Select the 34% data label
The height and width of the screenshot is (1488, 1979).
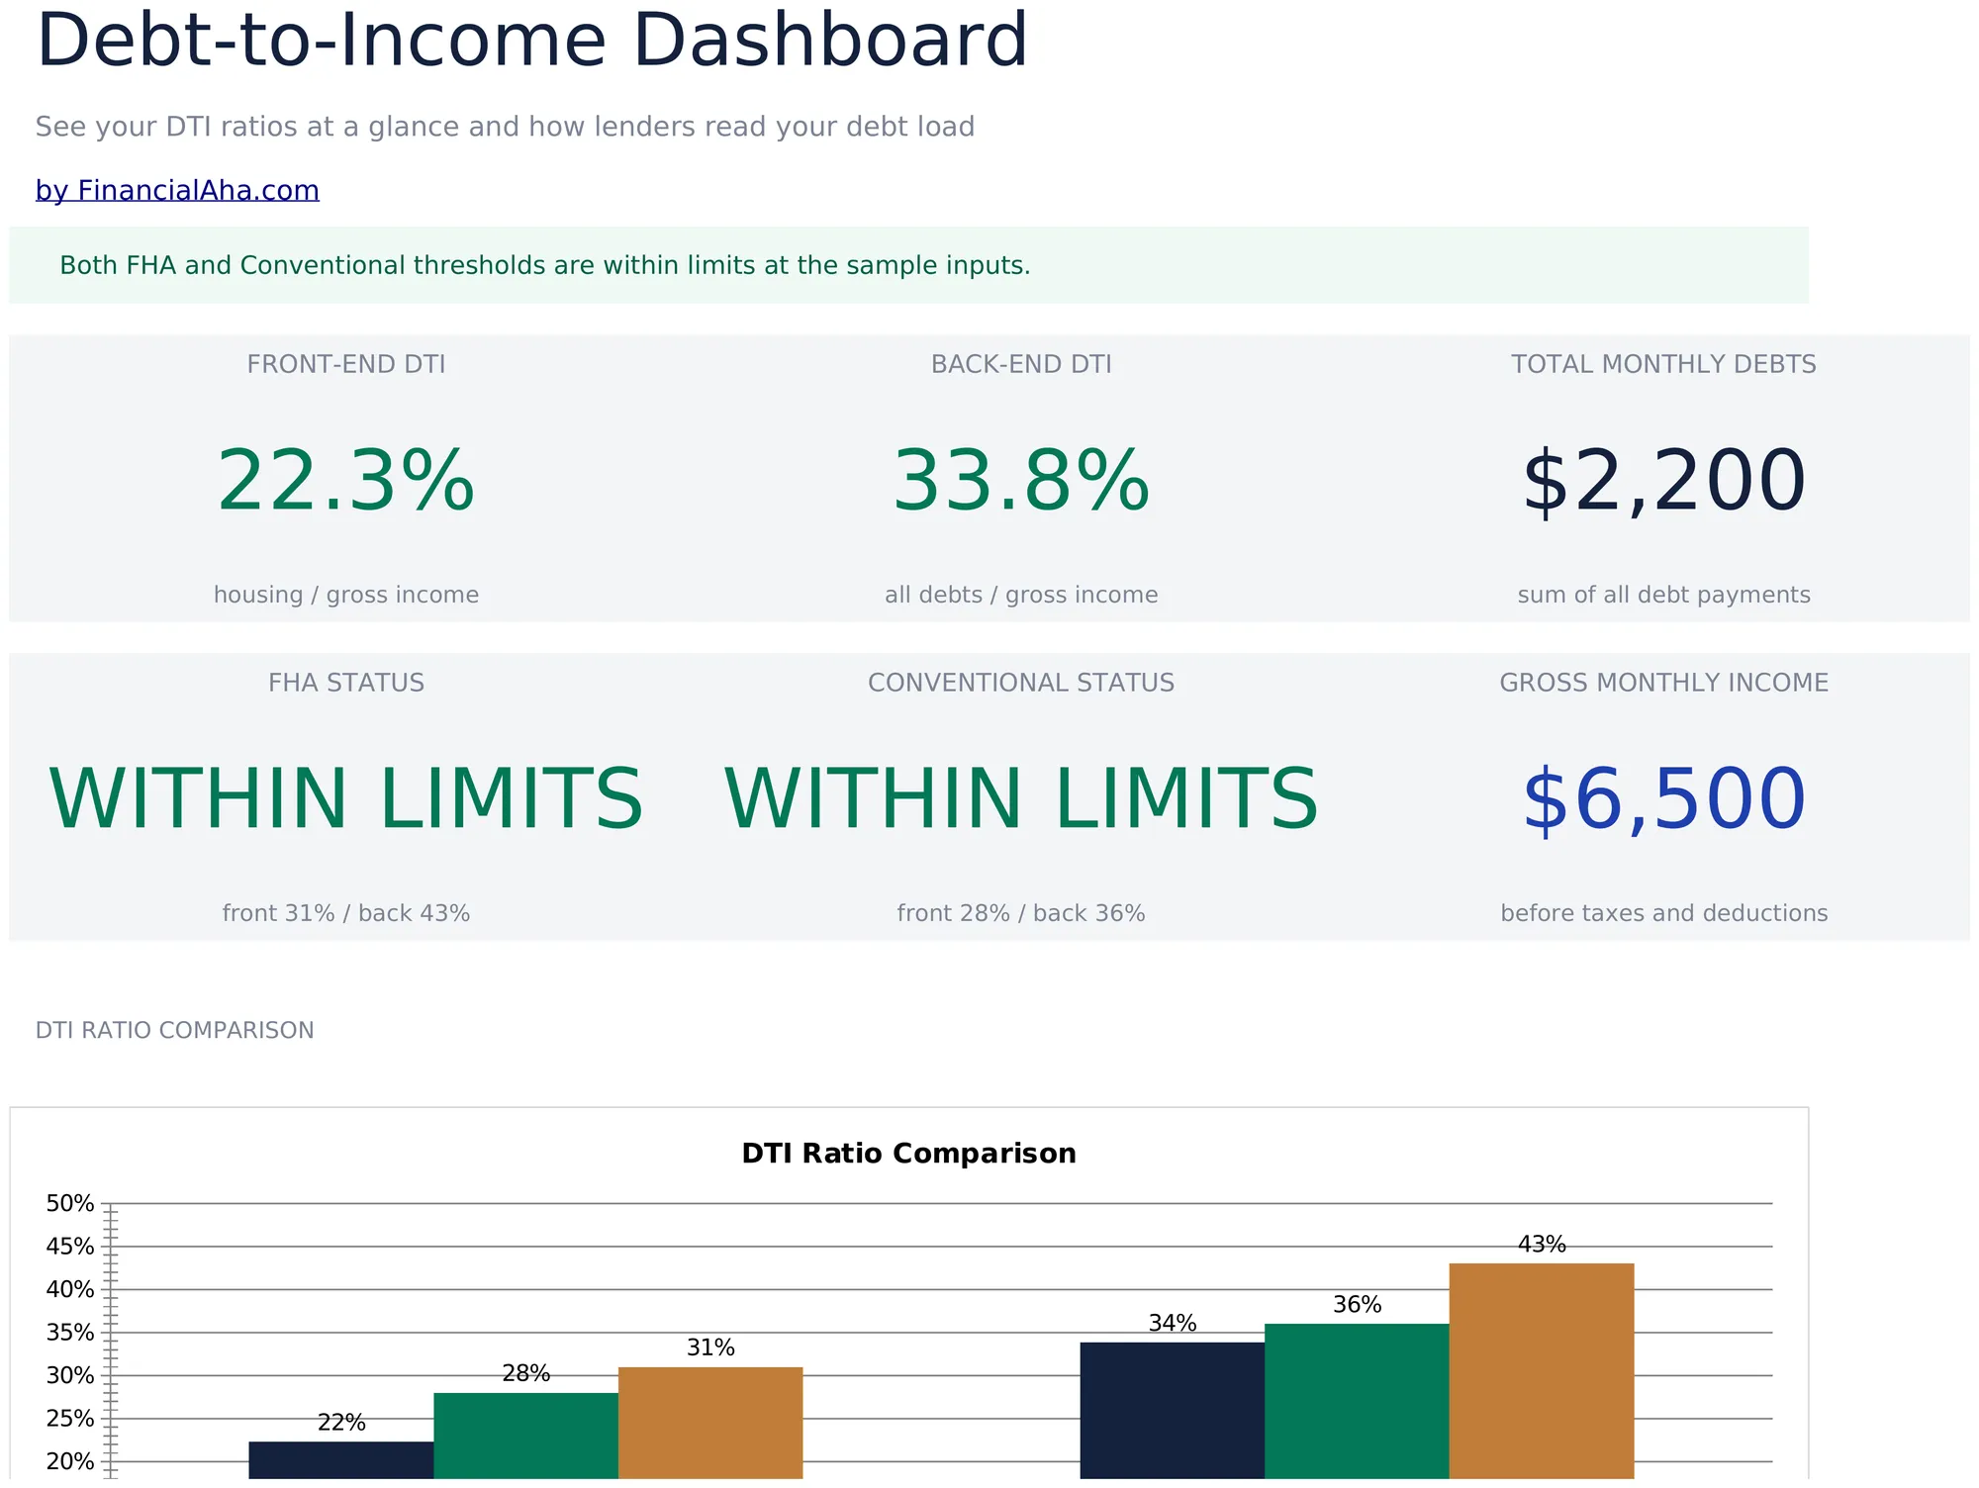[1173, 1324]
